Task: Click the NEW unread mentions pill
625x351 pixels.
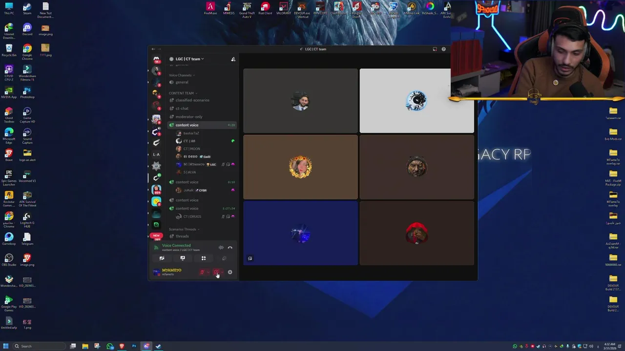Action: tap(157, 235)
